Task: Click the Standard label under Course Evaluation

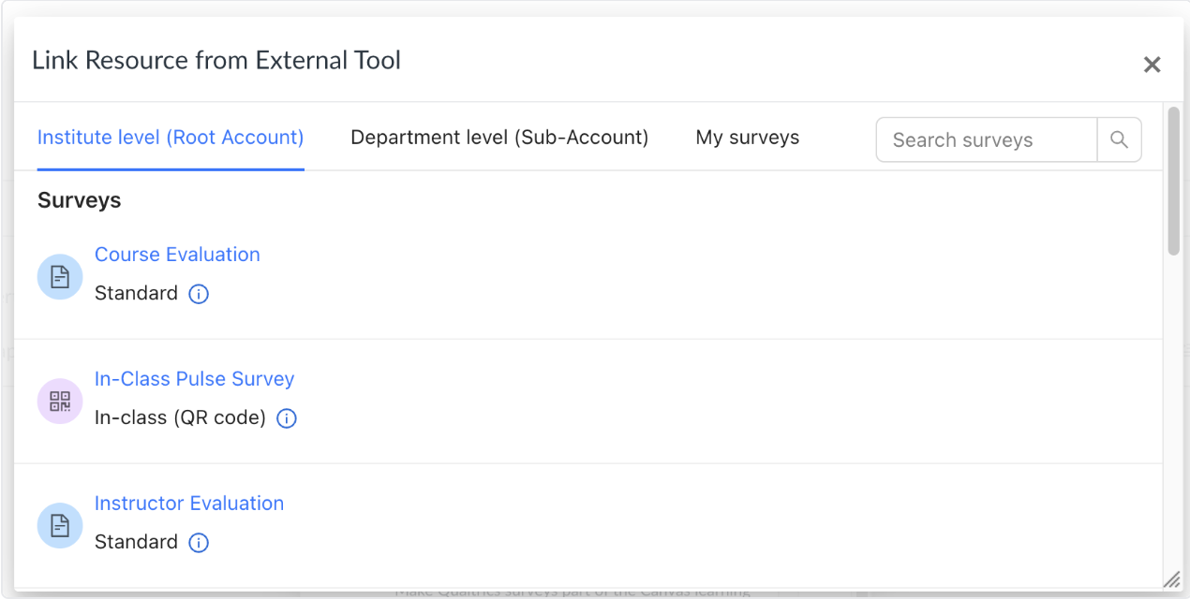Action: click(136, 293)
